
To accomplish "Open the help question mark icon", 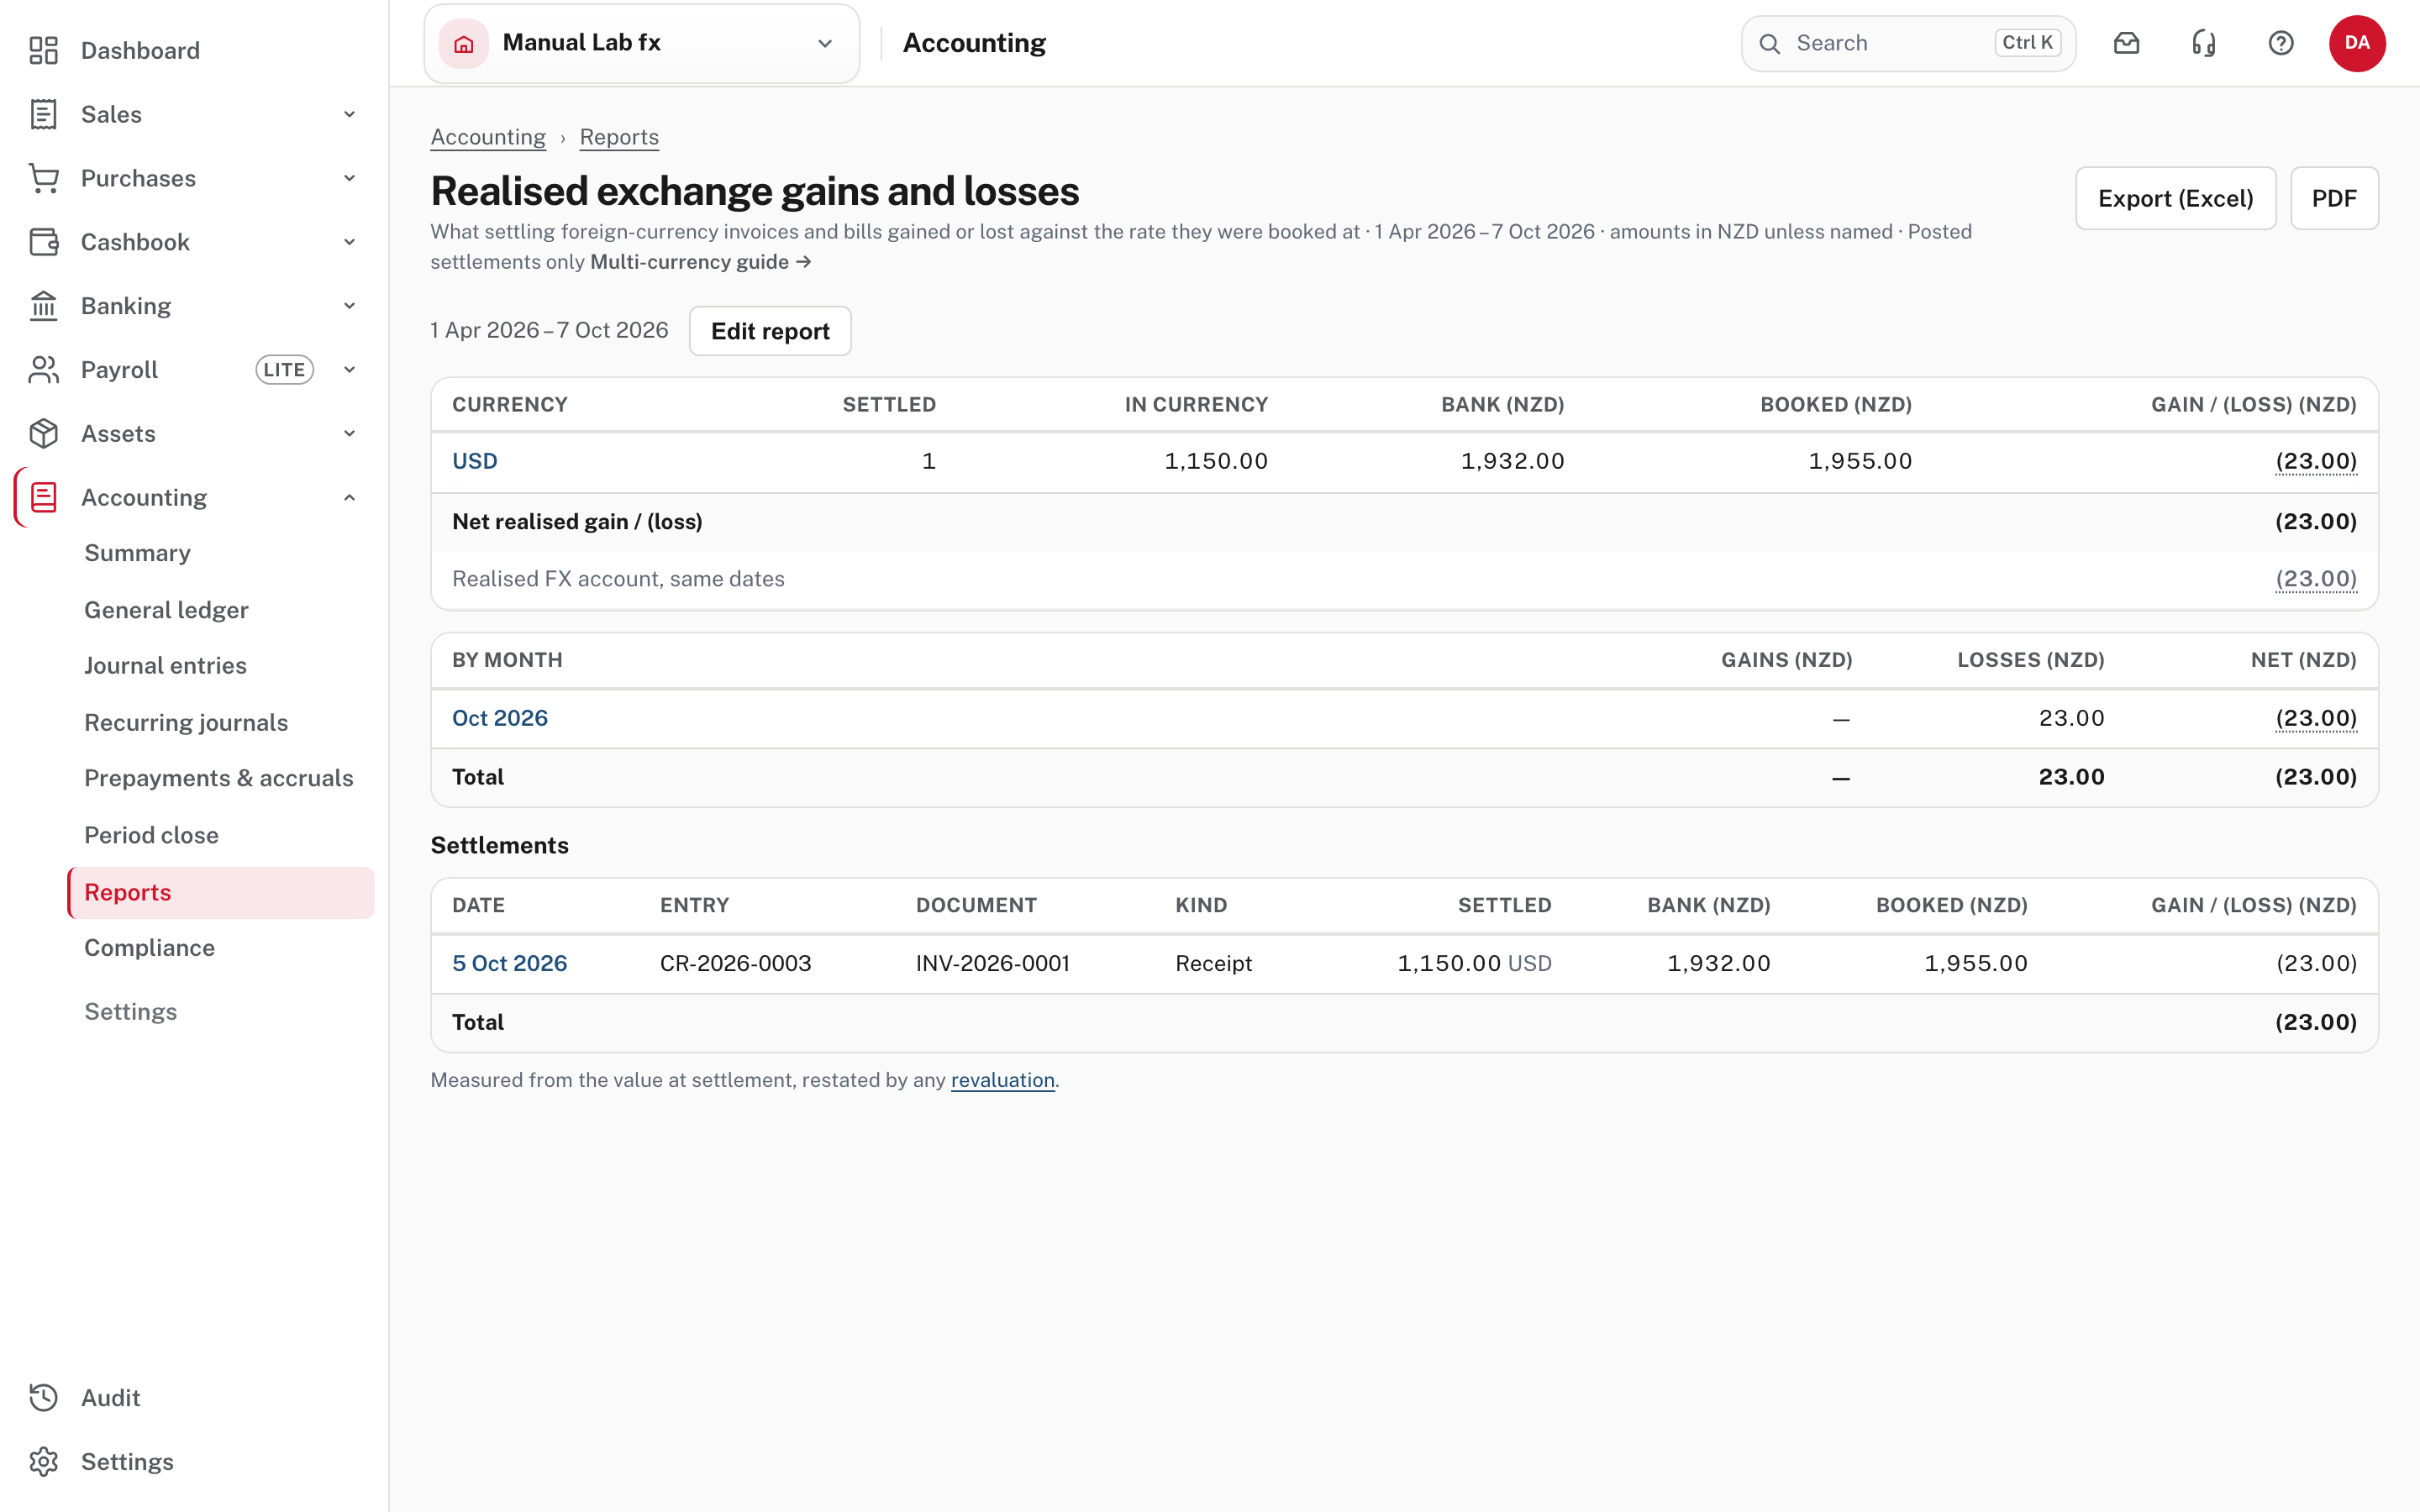I will click(x=2281, y=43).
